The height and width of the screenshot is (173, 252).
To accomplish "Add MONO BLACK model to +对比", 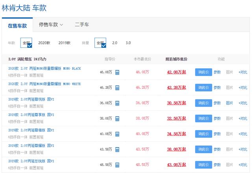I will coord(243,72).
